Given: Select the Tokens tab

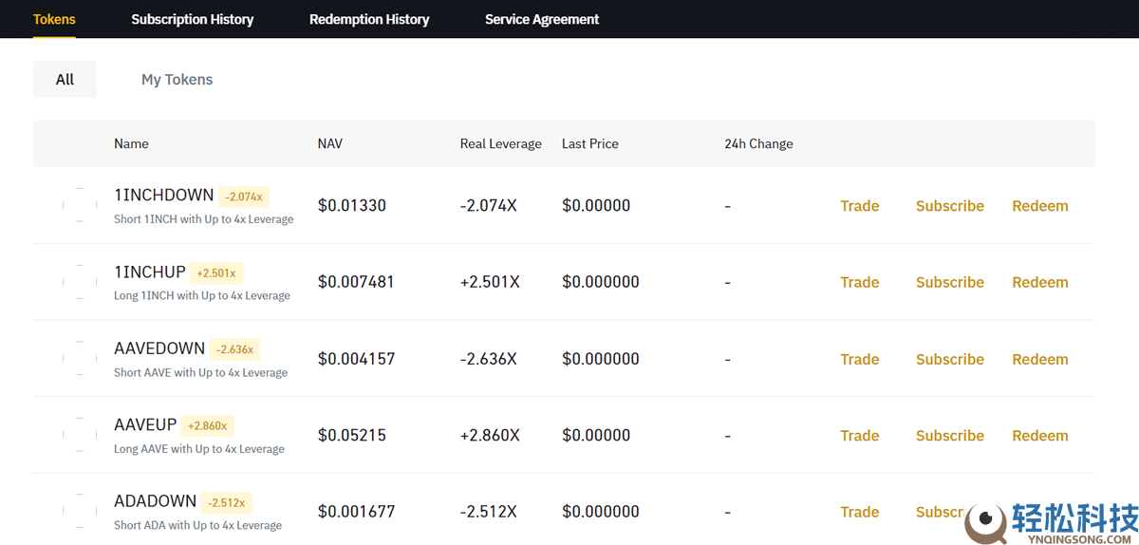Looking at the screenshot, I should [54, 19].
